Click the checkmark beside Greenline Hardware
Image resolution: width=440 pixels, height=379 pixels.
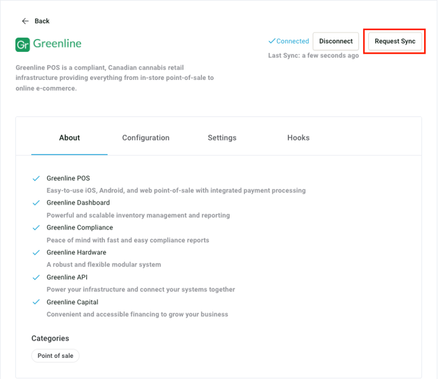tap(36, 252)
